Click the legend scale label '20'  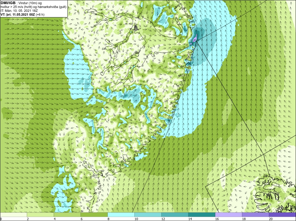(271, 219)
